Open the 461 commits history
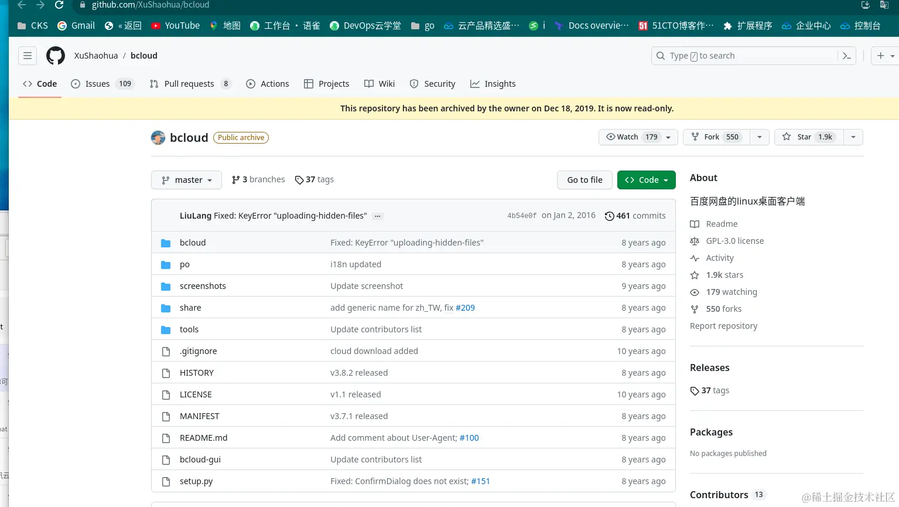 [635, 216]
